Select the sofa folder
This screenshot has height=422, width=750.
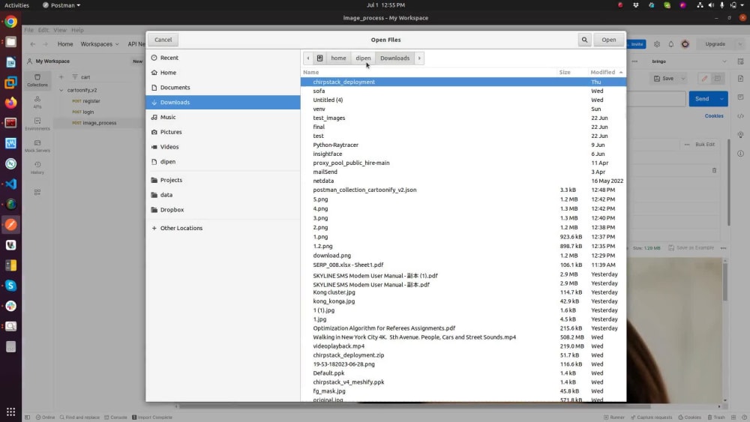pos(463,91)
